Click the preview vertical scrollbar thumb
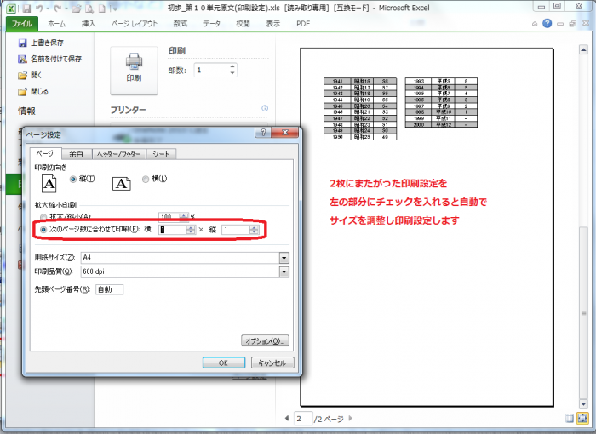Viewport: 596px width, 434px height. tap(583, 311)
